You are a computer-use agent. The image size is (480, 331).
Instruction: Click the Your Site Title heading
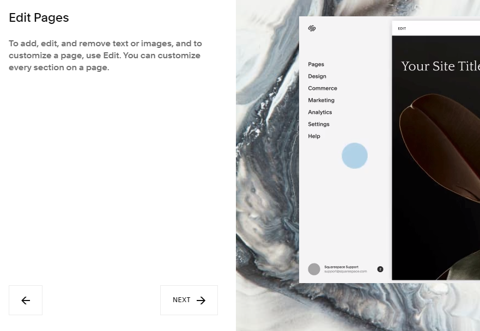pos(440,66)
